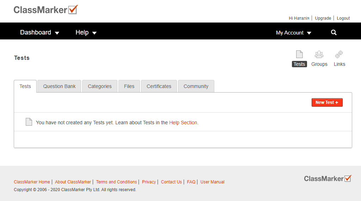This screenshot has height=201, width=361.
Task: Expand the My Account dropdown
Action: (x=294, y=33)
